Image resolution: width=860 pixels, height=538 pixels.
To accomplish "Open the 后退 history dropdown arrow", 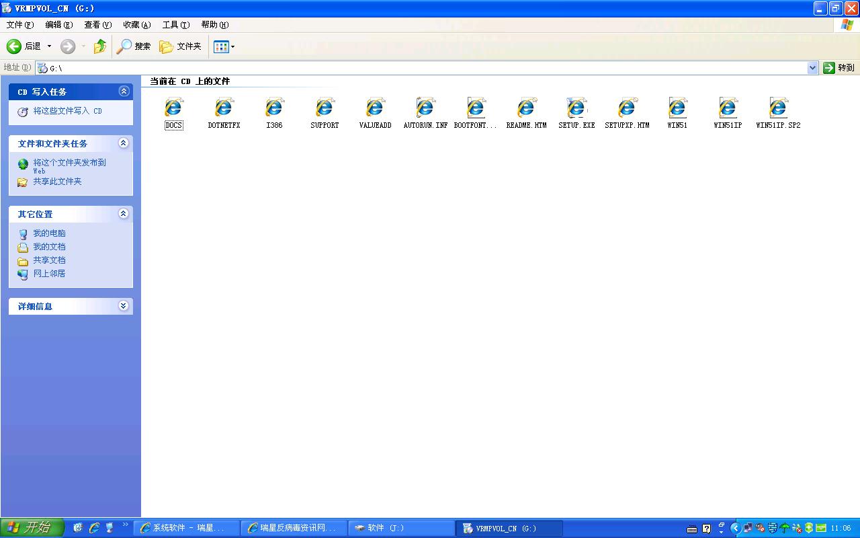I will point(49,46).
